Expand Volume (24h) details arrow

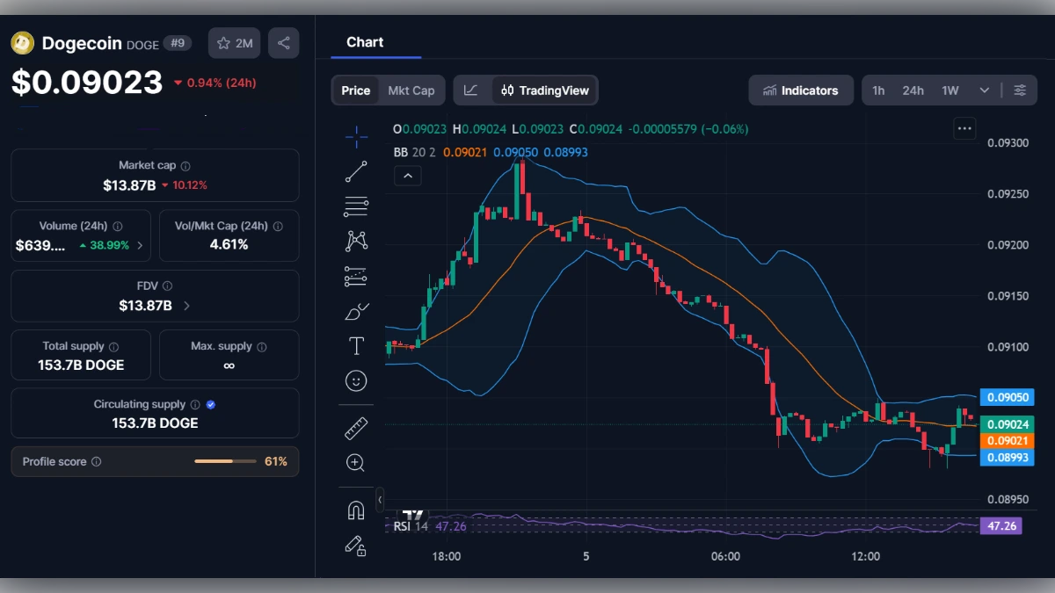pos(141,245)
